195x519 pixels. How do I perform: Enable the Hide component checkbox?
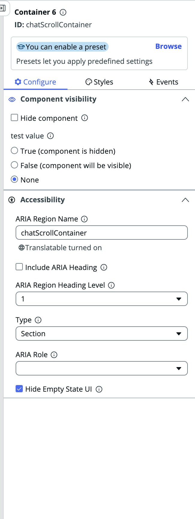coord(14,117)
